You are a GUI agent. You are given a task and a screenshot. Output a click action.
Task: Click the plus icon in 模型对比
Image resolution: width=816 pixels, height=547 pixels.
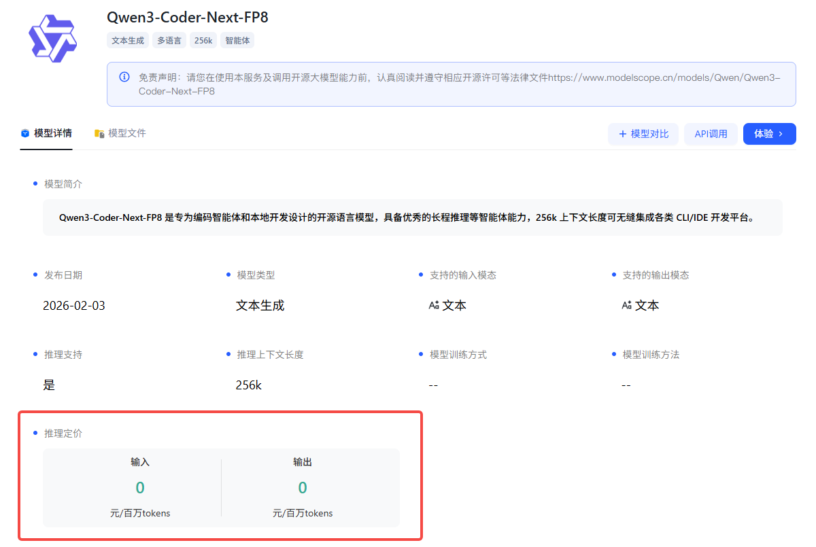622,134
